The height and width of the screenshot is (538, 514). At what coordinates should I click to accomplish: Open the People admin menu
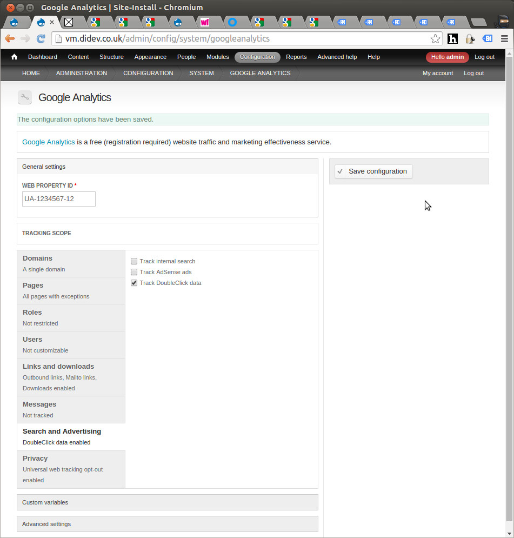pos(186,57)
